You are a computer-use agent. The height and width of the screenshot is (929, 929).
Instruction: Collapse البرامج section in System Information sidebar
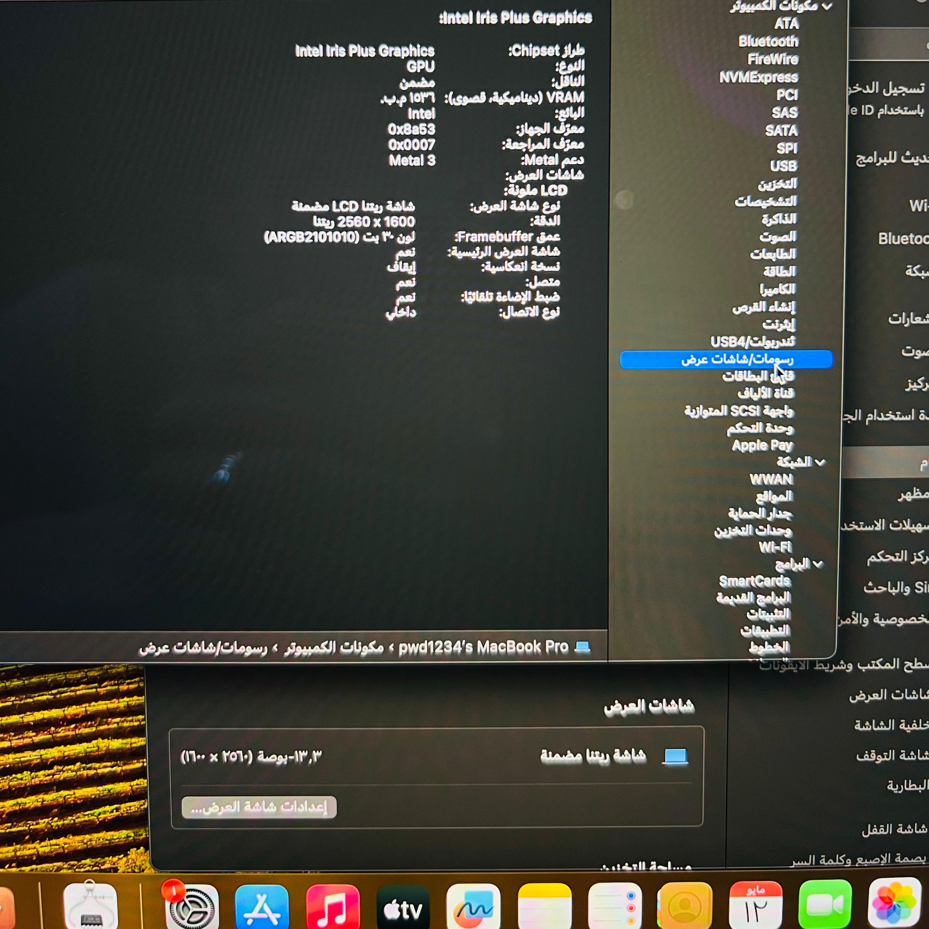[818, 563]
